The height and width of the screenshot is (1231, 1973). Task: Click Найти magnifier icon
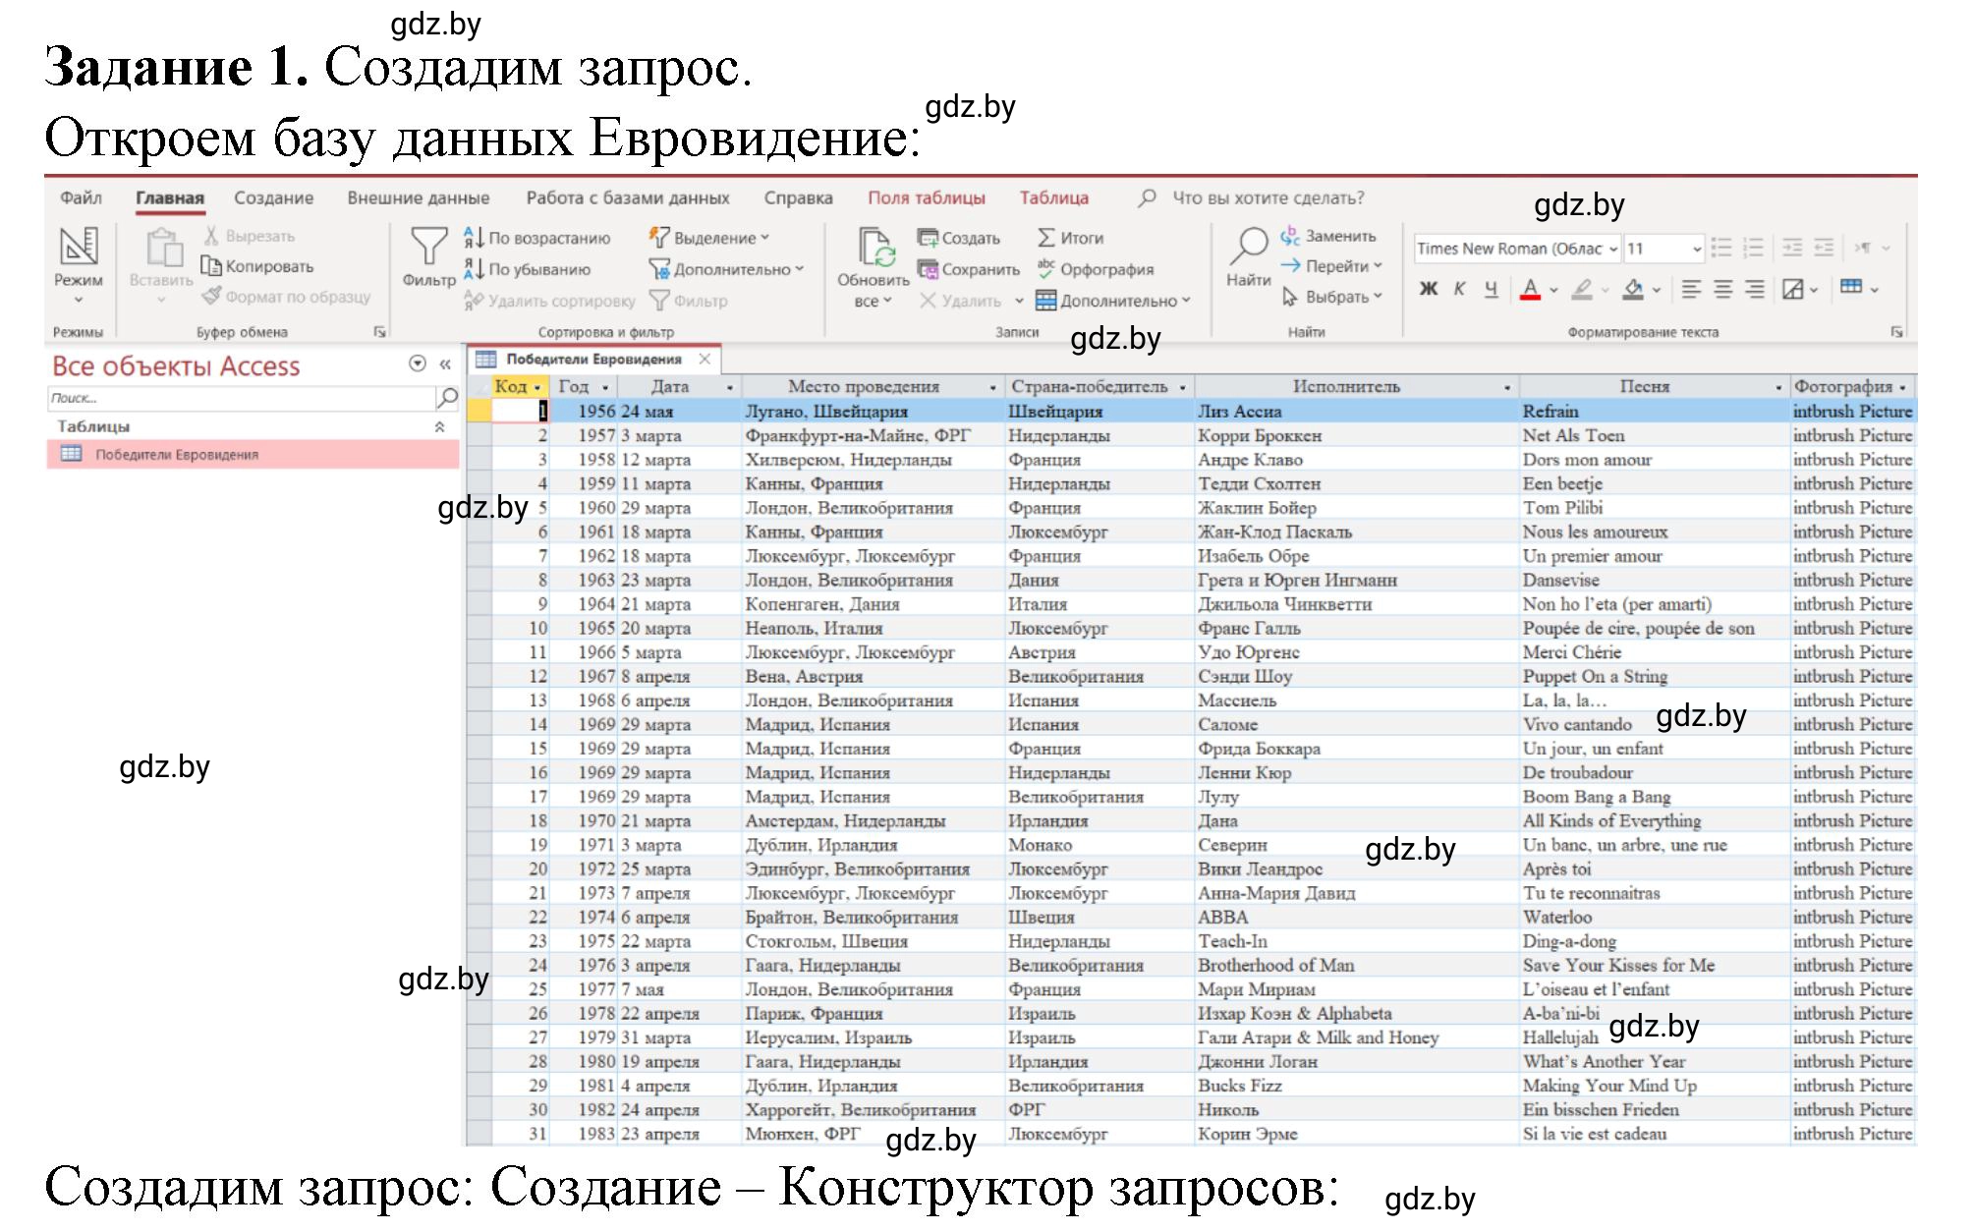tap(1249, 248)
